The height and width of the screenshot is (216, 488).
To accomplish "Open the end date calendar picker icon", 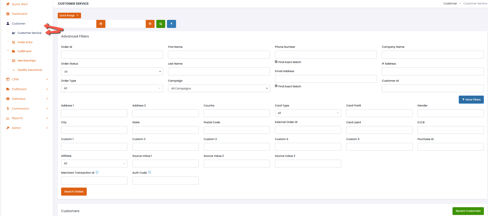I will (150, 24).
